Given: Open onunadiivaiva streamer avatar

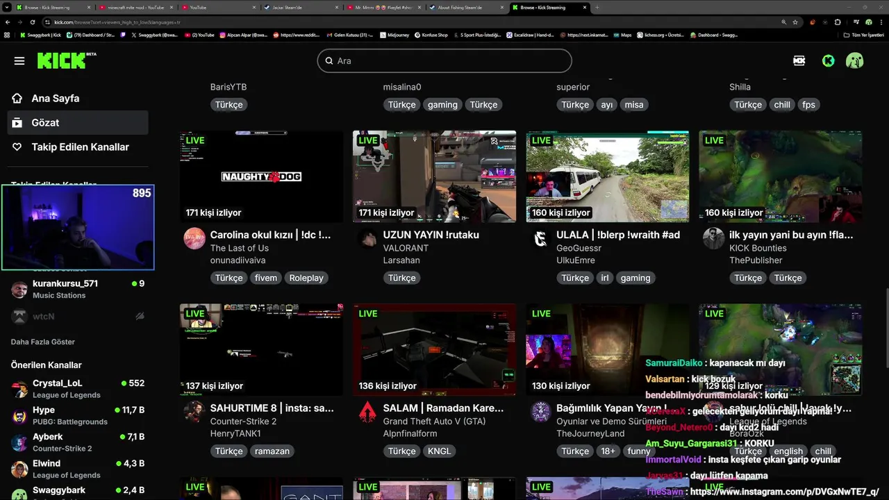Looking at the screenshot, I should coord(194,238).
